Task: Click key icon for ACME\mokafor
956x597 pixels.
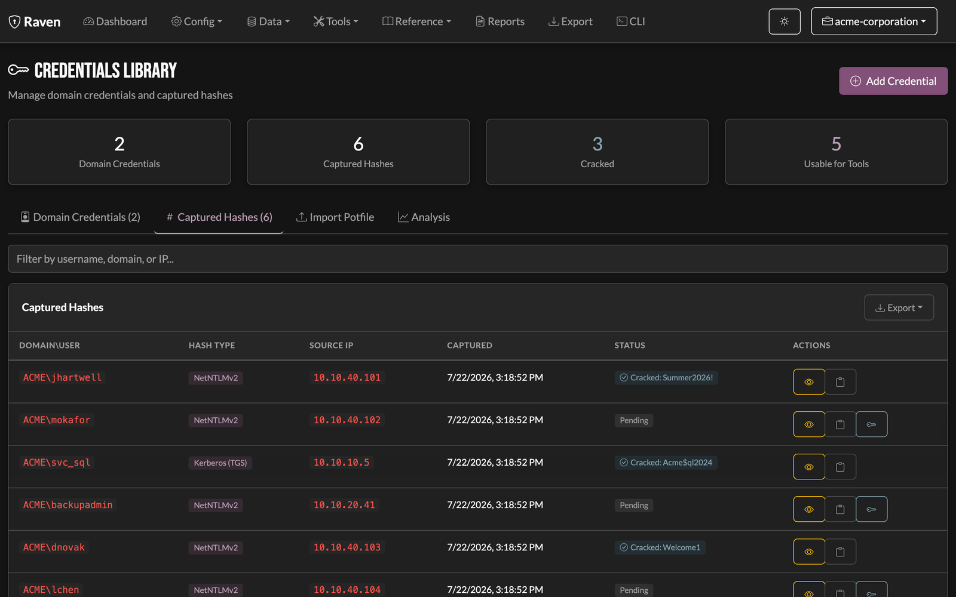Action: point(871,424)
